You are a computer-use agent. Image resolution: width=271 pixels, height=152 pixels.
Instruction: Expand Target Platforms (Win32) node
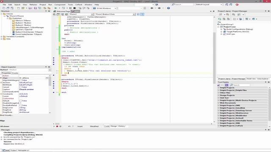(221, 32)
